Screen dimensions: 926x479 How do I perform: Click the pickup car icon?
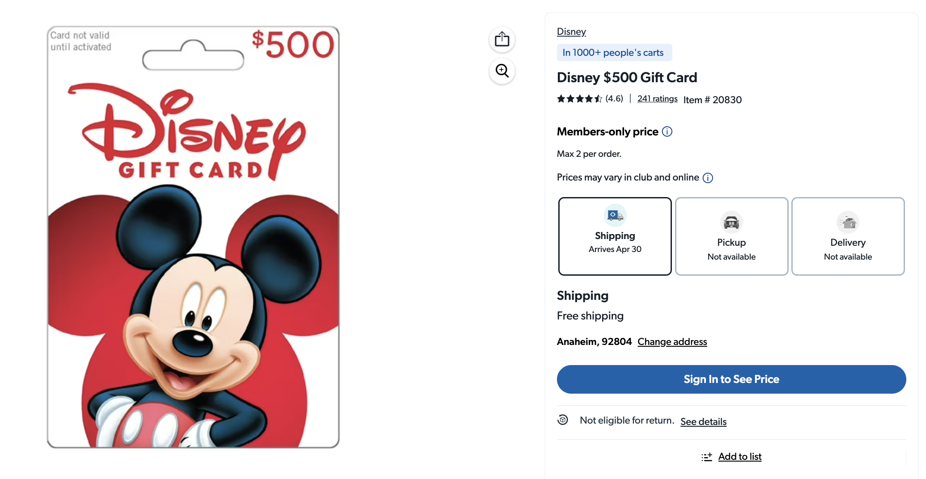[x=731, y=222]
